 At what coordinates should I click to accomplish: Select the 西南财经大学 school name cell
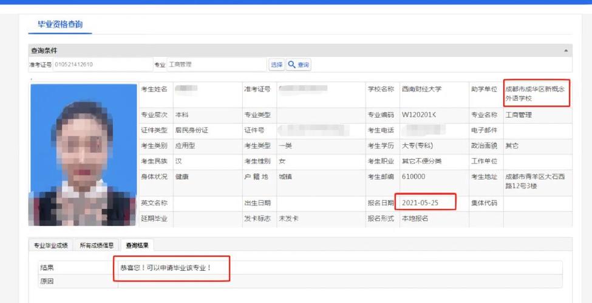[421, 89]
